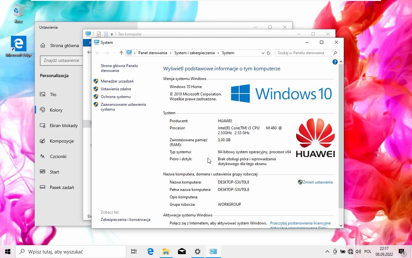Click the battery power tray icon
412x258 pixels.
343,252
